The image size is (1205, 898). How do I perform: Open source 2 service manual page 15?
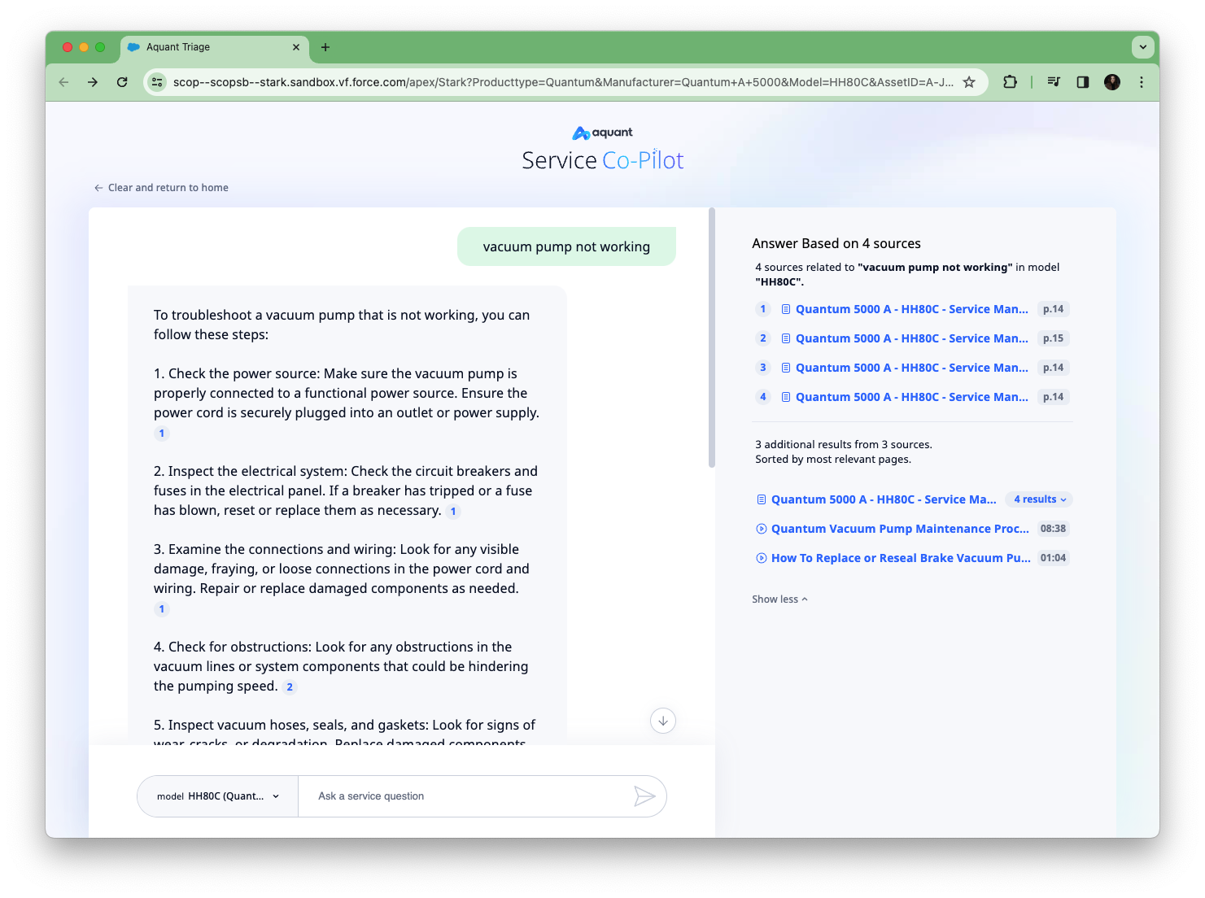click(x=911, y=338)
